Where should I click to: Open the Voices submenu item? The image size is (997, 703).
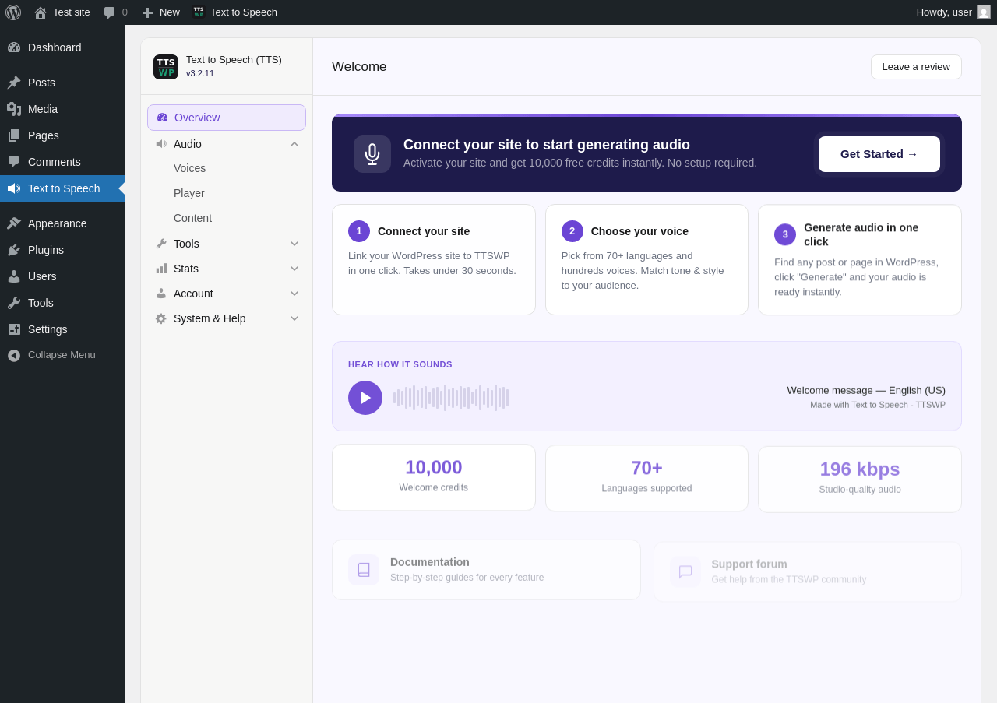[x=190, y=168]
